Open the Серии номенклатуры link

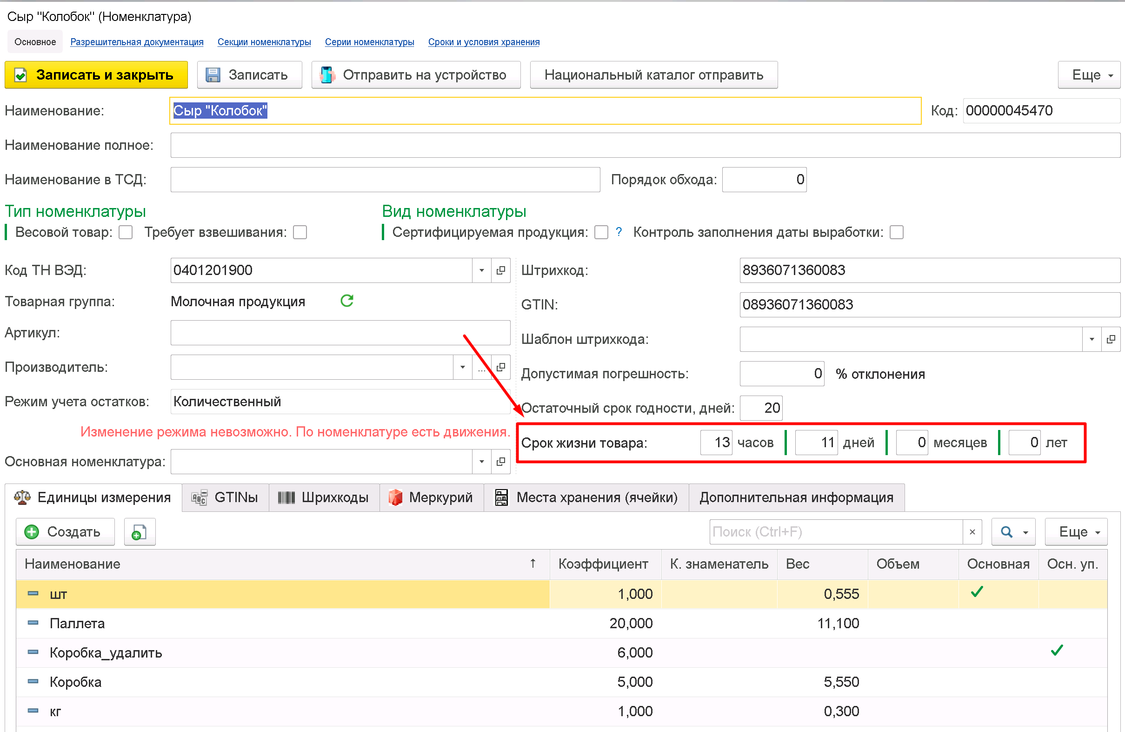(369, 41)
